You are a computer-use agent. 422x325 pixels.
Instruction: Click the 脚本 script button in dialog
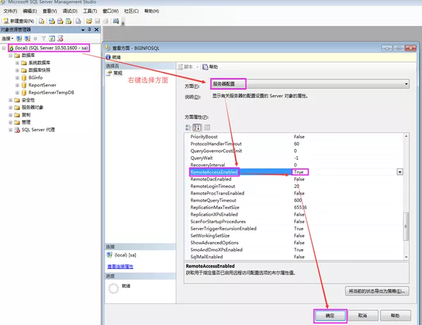185,67
